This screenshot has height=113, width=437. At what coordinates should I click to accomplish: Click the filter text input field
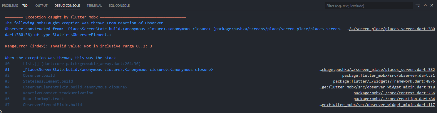click(369, 6)
